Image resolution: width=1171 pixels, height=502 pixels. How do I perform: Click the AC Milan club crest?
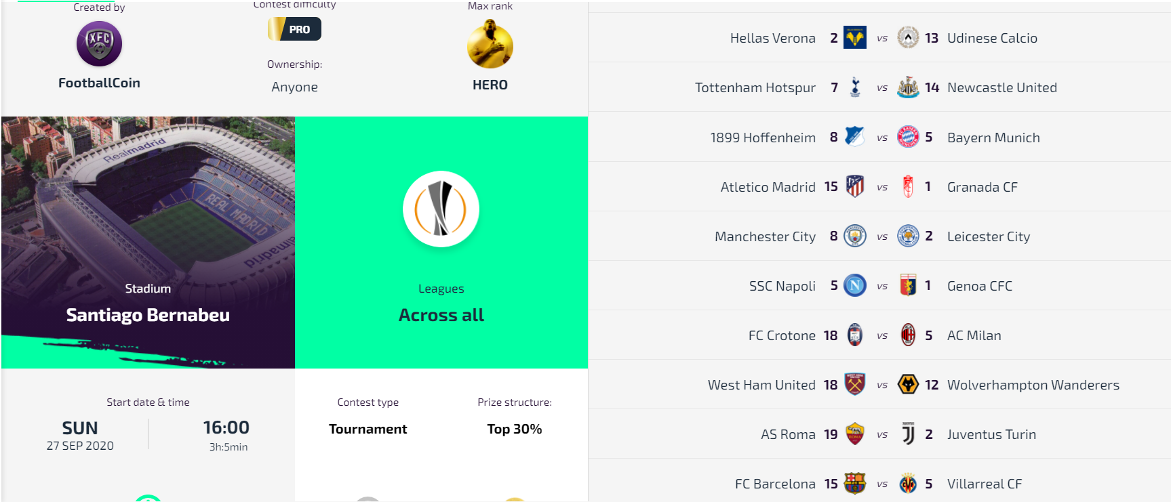[908, 335]
